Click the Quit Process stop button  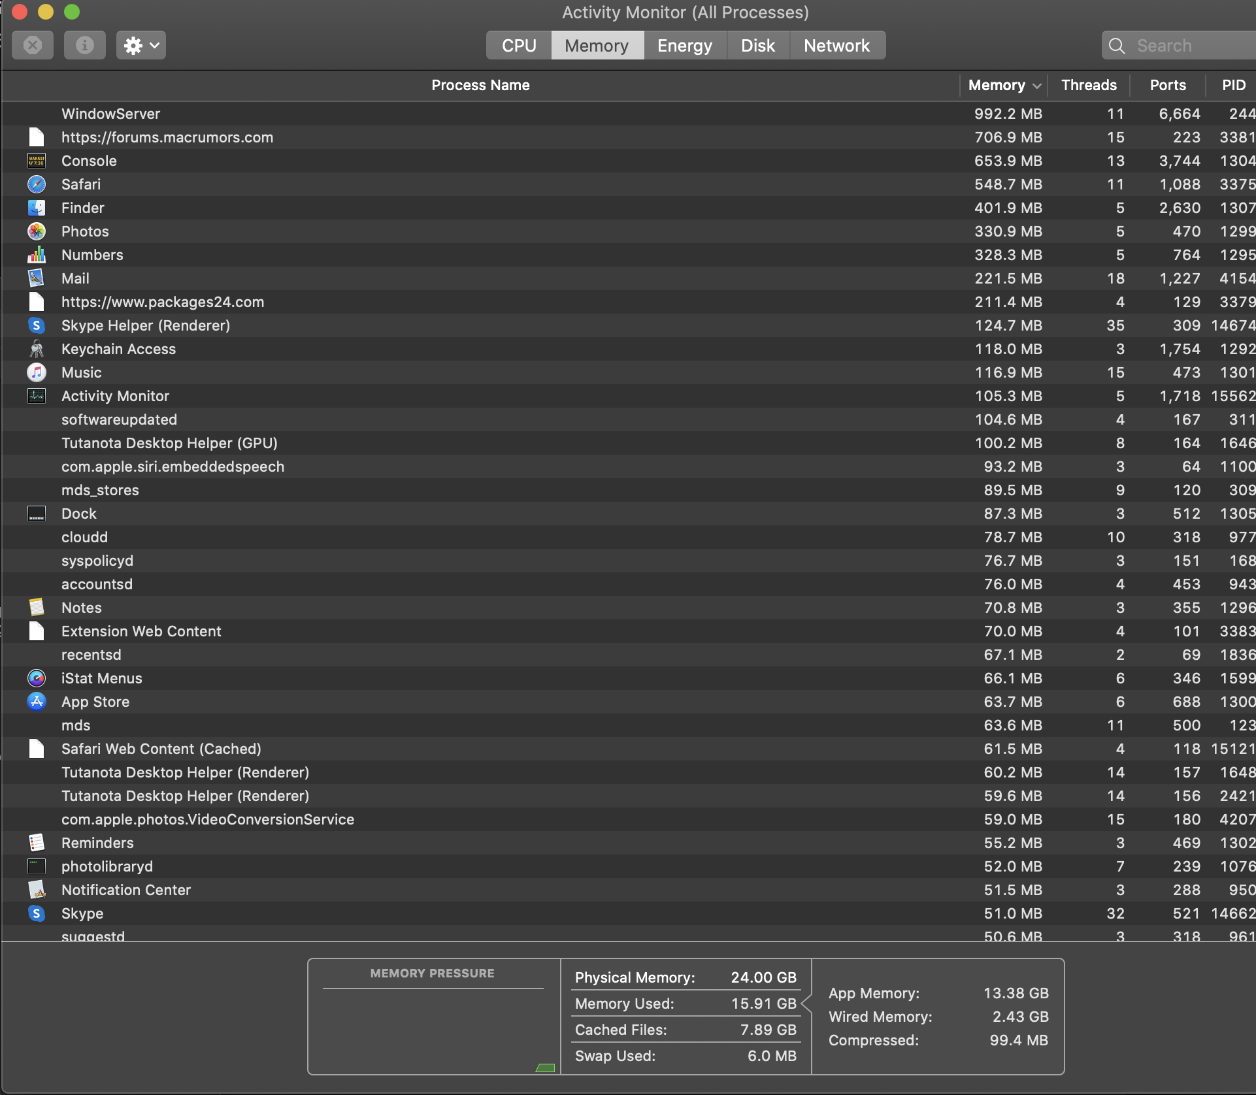tap(33, 45)
